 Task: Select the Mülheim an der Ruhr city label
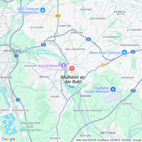click(73, 79)
